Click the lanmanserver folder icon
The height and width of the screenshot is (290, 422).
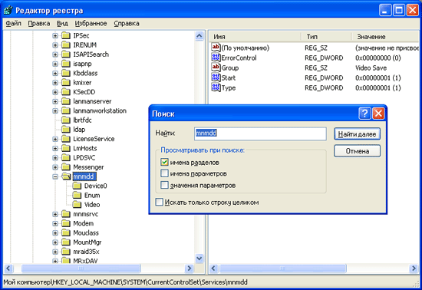click(x=66, y=101)
